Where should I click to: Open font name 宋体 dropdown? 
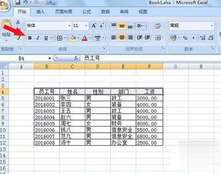70,26
